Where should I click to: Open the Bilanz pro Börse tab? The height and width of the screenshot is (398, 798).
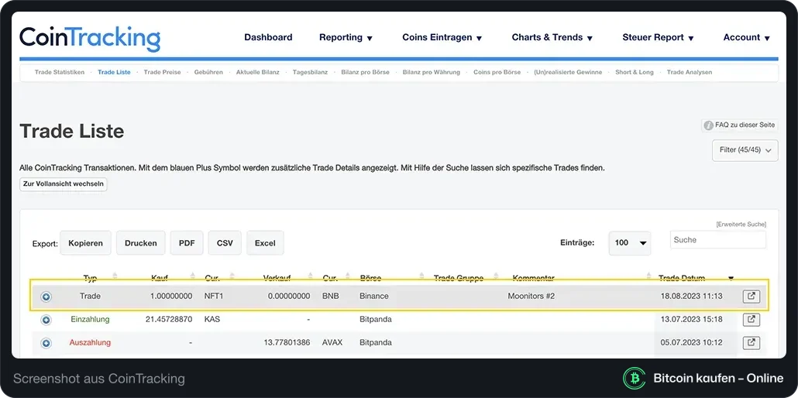(x=366, y=72)
